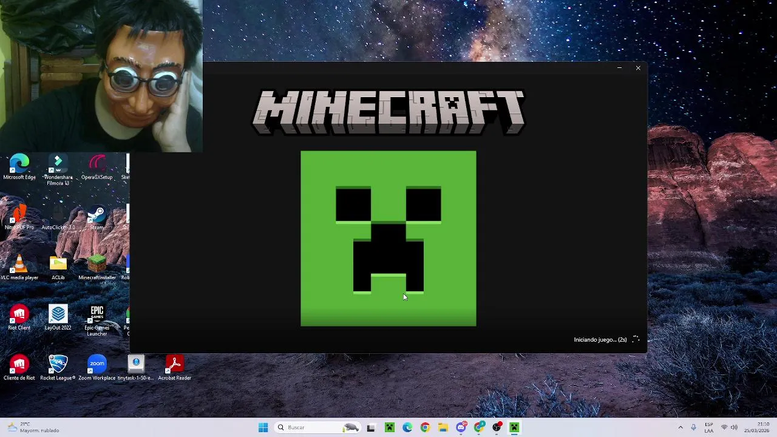This screenshot has width=777, height=437.
Task: Open the Microsoft Edge desktop shortcut
Action: coord(19,168)
